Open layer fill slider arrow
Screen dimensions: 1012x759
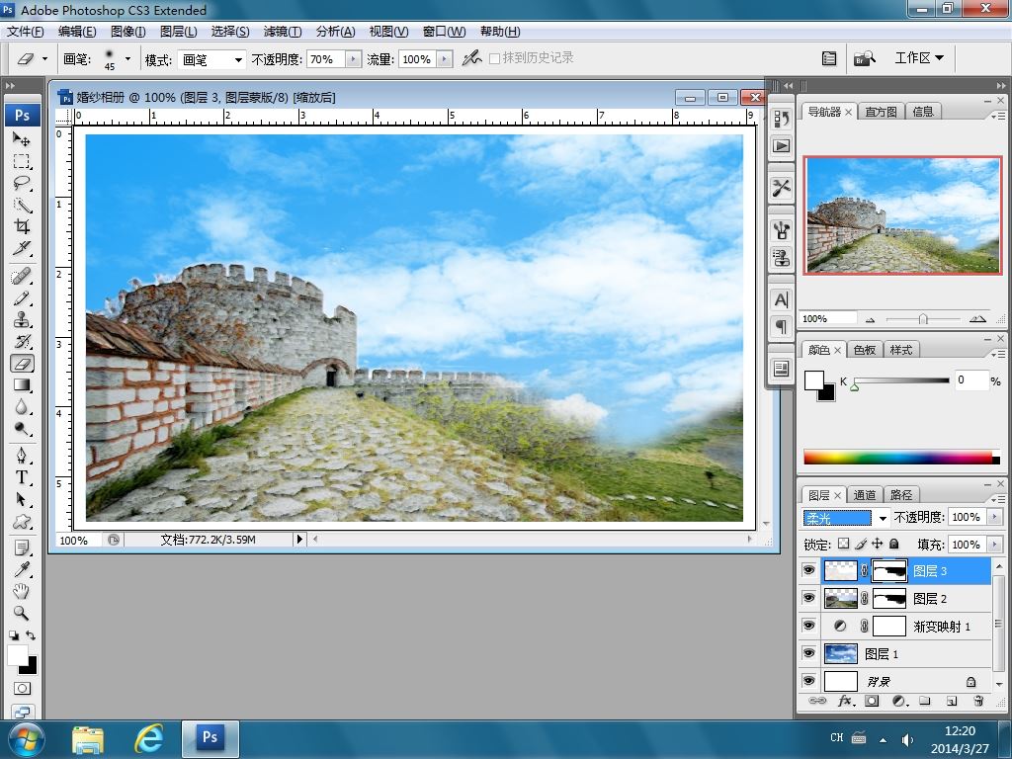(994, 545)
